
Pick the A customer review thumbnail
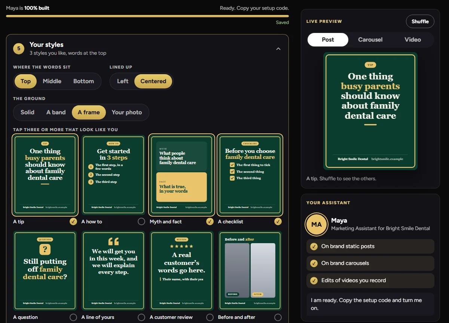coord(181,271)
